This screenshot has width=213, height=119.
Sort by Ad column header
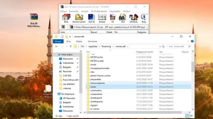click(x=88, y=52)
